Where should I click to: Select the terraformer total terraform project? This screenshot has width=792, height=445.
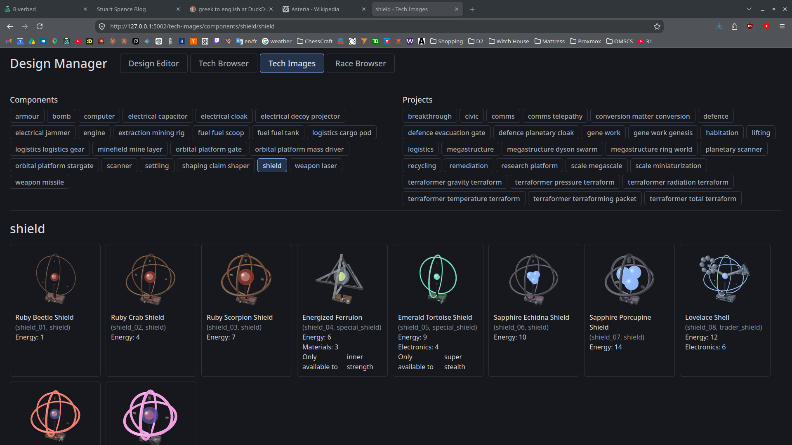[x=693, y=199]
